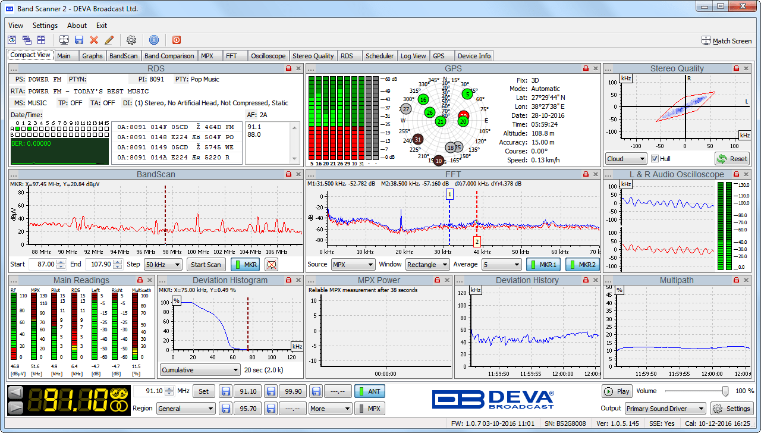This screenshot has width=761, height=433.
Task: Click the 99.90 preset button
Action: [293, 391]
